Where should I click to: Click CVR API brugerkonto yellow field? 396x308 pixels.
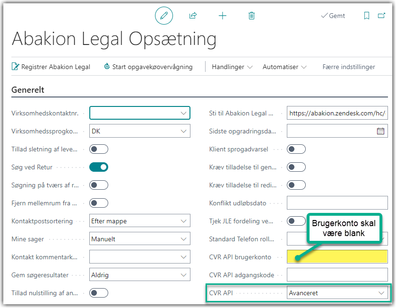[337, 257]
